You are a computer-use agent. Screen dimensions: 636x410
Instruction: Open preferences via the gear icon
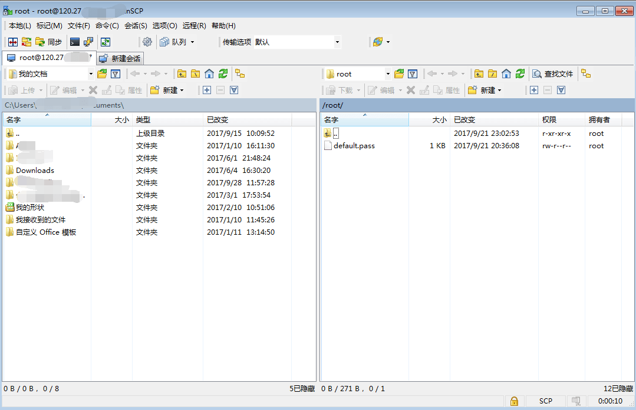click(x=147, y=42)
